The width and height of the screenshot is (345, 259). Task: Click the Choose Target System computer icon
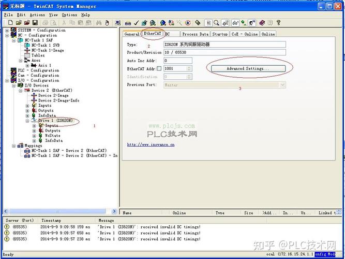(118, 22)
